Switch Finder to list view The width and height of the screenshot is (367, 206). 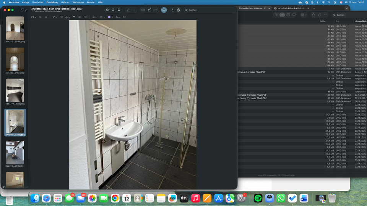(x=282, y=15)
